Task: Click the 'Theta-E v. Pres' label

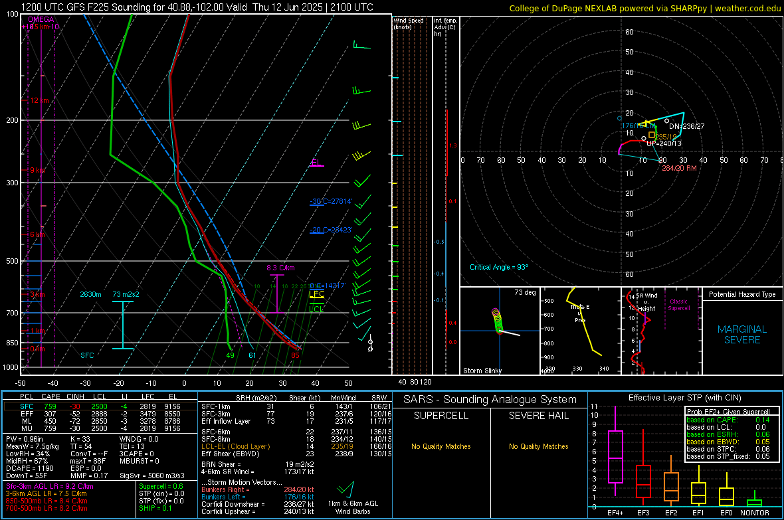Action: [x=580, y=313]
